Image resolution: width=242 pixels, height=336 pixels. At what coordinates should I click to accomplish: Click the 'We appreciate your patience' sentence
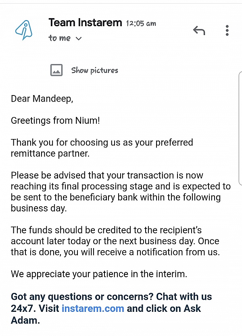click(99, 274)
